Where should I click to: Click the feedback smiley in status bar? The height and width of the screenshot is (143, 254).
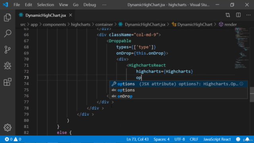[x=238, y=139]
